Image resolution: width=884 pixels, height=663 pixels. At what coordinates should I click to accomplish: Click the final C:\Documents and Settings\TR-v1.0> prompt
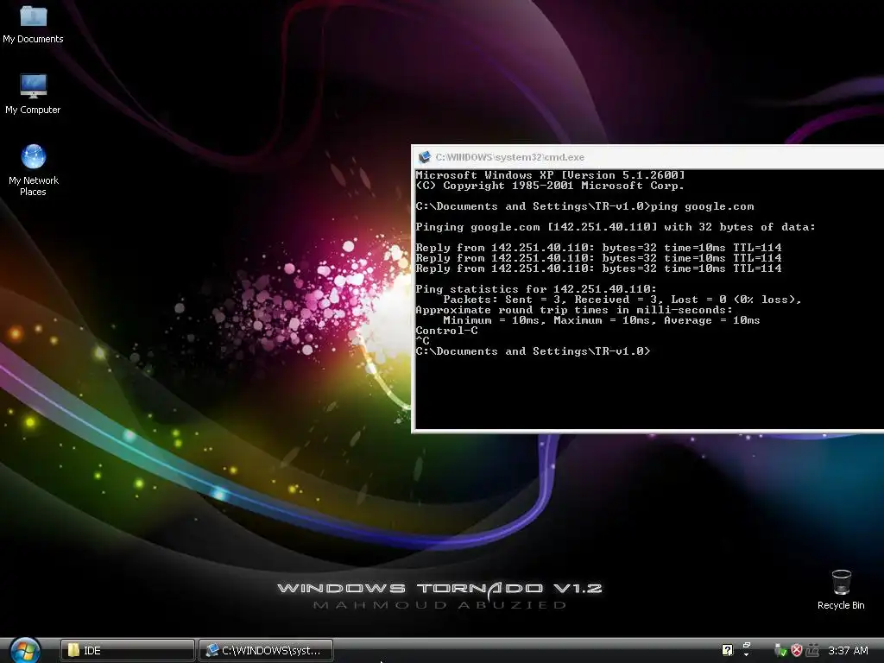(533, 351)
